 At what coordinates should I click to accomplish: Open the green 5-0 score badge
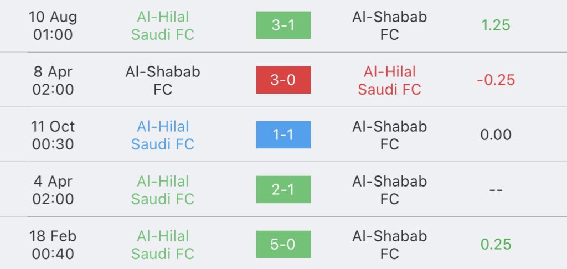(x=283, y=245)
